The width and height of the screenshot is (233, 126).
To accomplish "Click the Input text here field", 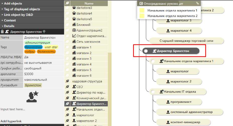I will (32, 109).
